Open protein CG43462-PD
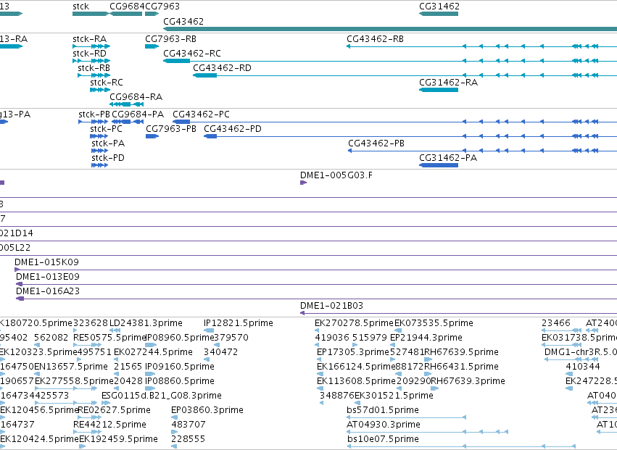The width and height of the screenshot is (617, 450). tap(233, 129)
